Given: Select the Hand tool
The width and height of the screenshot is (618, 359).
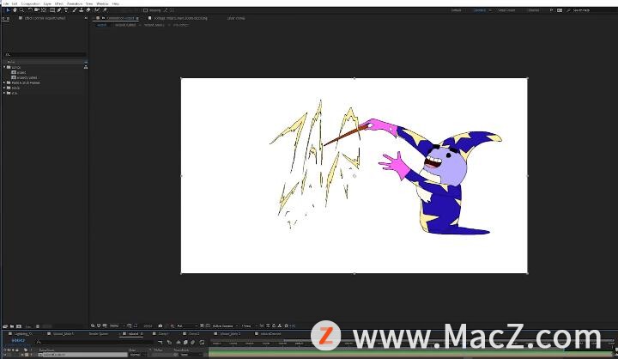Looking at the screenshot, I should coord(15,9).
